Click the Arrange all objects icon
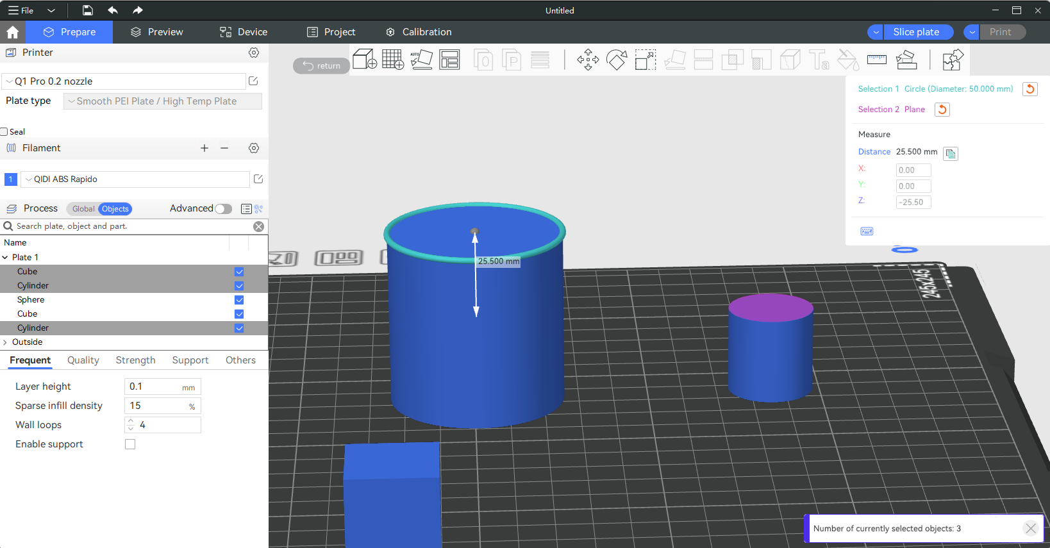This screenshot has width=1050, height=548. click(x=449, y=60)
